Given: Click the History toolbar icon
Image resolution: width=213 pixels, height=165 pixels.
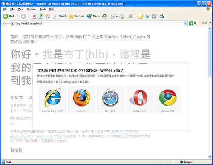Looking at the screenshot, I should [x=105, y=16].
